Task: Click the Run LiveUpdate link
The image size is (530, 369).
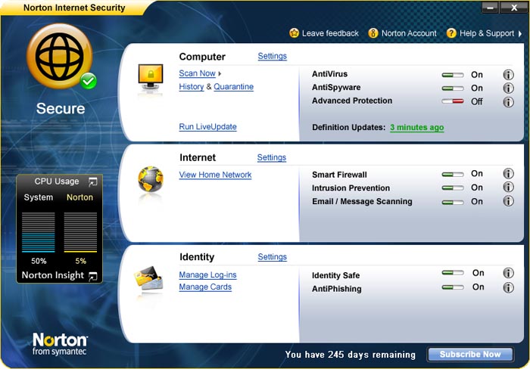Action: click(x=207, y=127)
